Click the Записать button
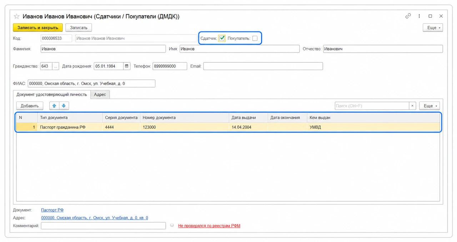Screen dimensions: 457x242 pos(79,28)
